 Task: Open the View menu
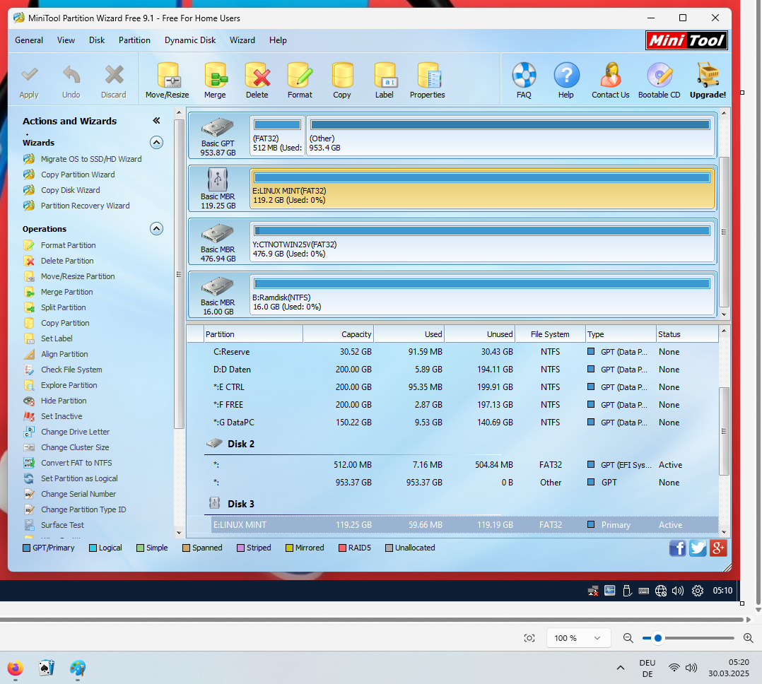tap(66, 40)
